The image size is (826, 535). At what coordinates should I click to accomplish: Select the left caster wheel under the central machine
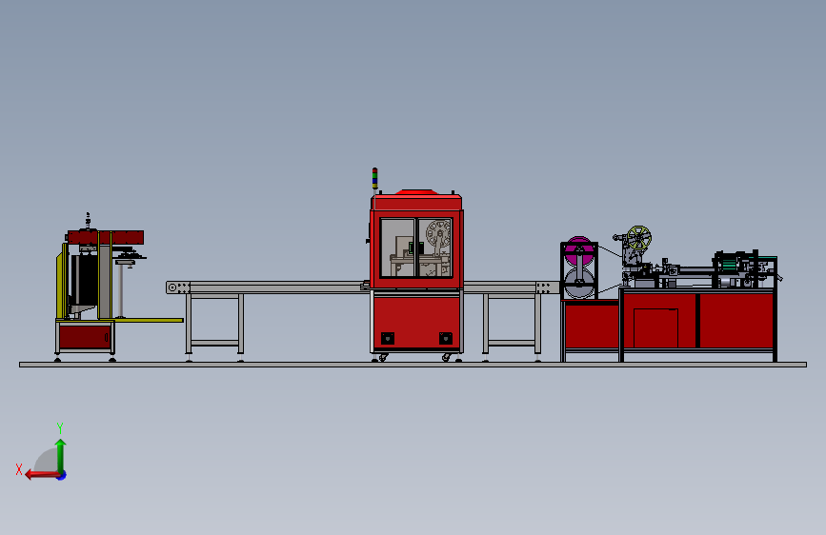[383, 358]
